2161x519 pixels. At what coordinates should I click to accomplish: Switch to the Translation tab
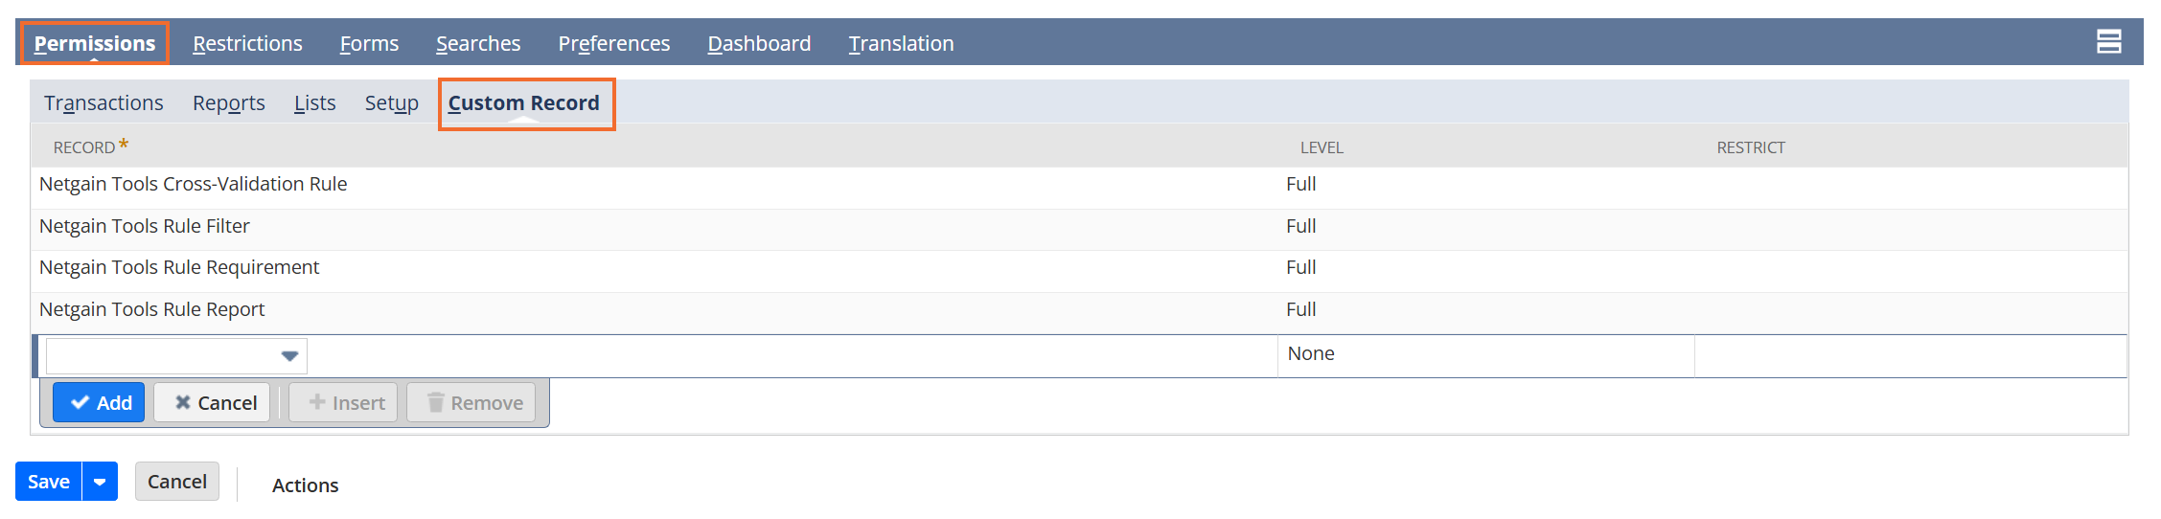pos(901,43)
